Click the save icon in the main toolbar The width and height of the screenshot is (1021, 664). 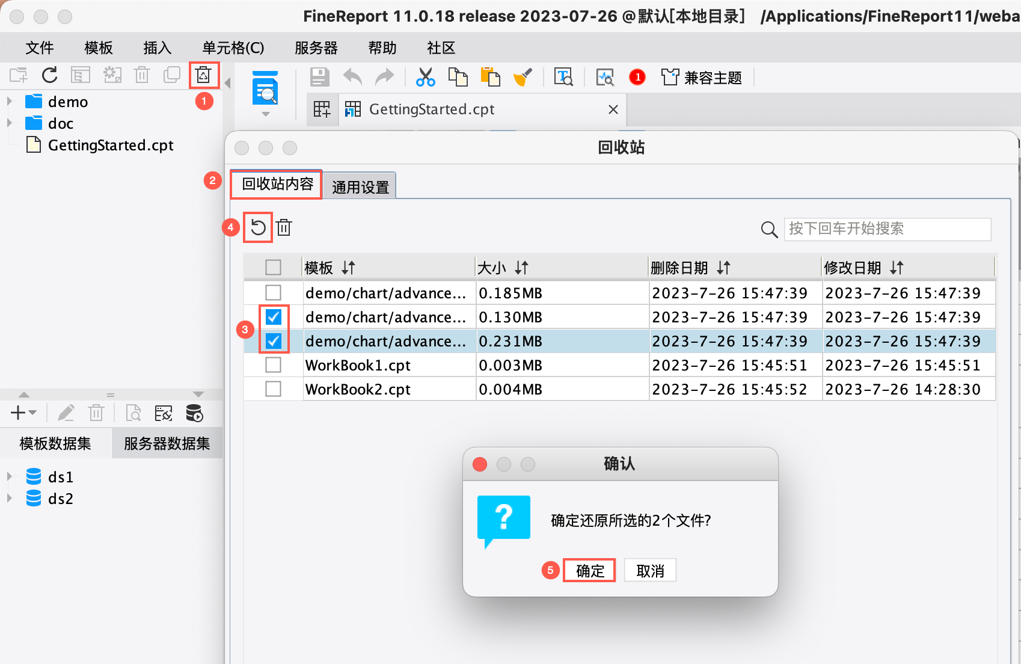(x=320, y=77)
